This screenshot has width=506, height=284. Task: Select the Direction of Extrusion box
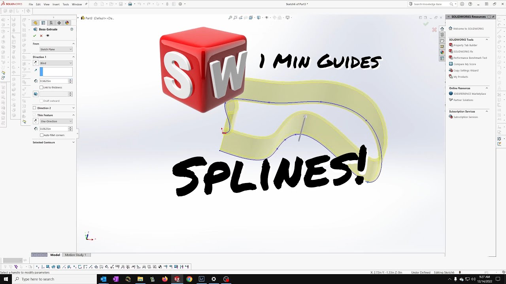56,72
